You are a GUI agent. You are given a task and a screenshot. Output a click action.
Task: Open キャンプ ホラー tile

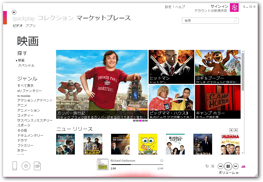(218, 102)
